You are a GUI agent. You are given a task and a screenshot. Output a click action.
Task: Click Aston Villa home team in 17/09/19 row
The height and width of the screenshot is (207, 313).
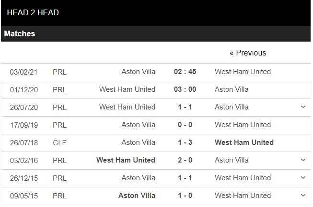tap(138, 125)
